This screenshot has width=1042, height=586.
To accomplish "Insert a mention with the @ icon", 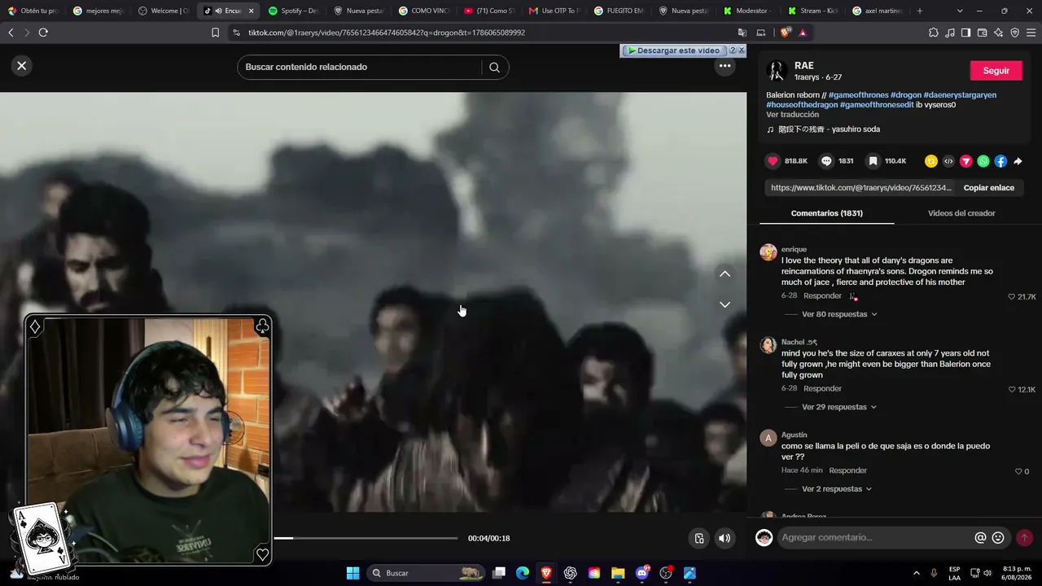I will click(980, 537).
